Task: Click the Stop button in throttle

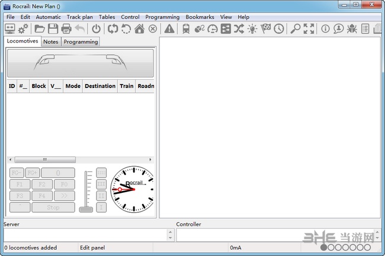Action: pyautogui.click(x=53, y=208)
